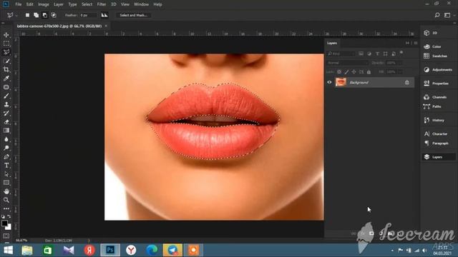Turn layer filtering on or off

tap(401, 53)
